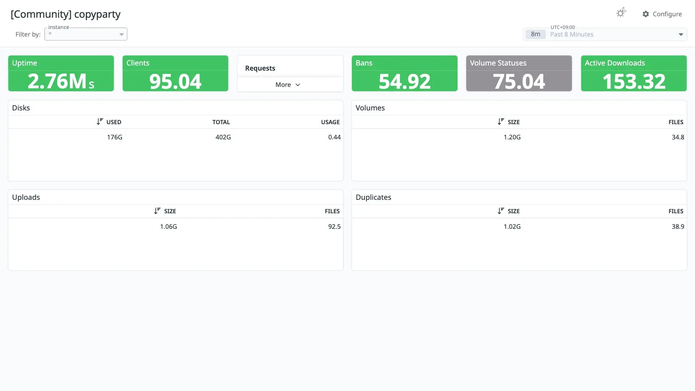Click the FILES column header in Uploads
Image resolution: width=695 pixels, height=391 pixels.
[x=332, y=211]
